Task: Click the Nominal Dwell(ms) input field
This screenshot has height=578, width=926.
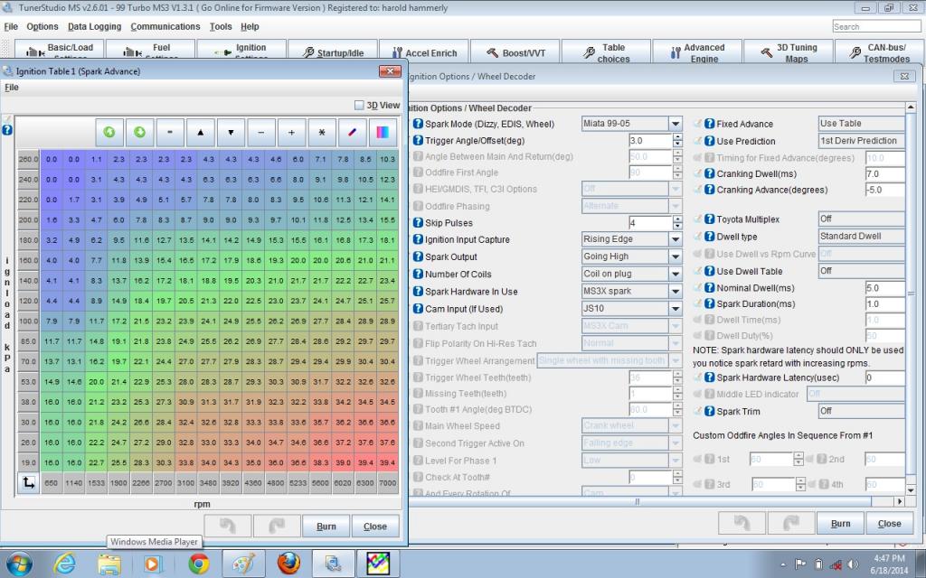Action: tap(883, 288)
